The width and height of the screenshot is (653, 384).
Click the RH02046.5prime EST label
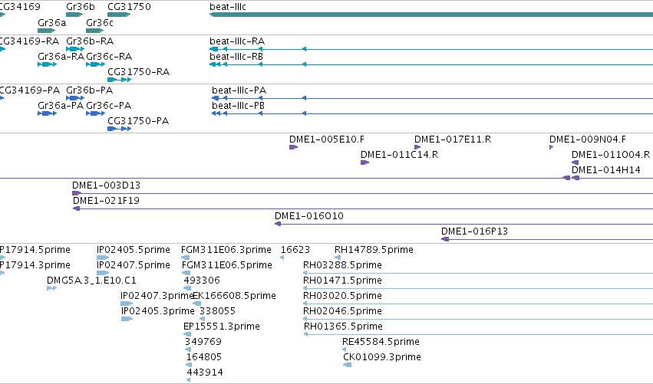(342, 311)
